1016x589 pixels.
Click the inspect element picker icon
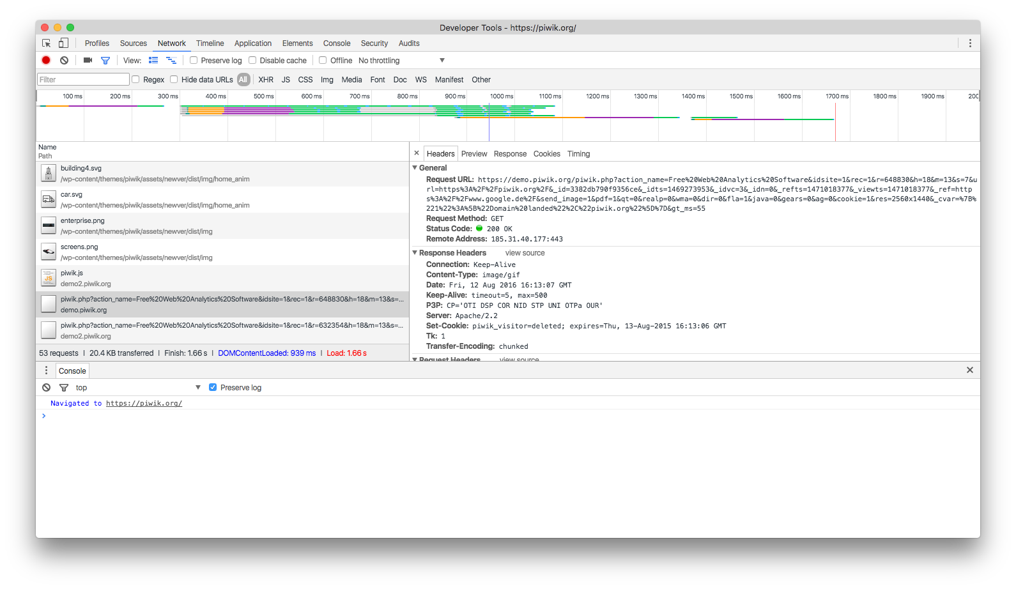coord(47,43)
